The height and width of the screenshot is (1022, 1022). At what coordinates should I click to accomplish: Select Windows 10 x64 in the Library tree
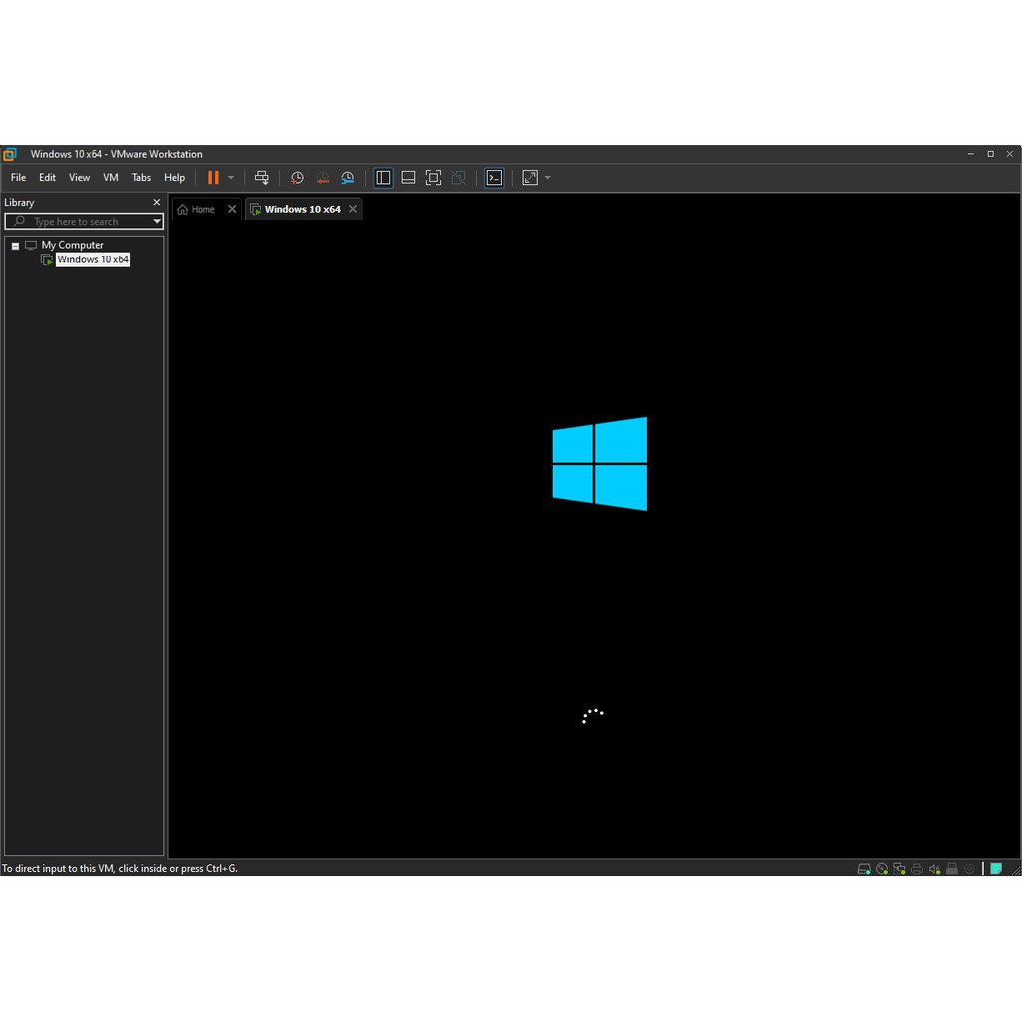coord(92,259)
